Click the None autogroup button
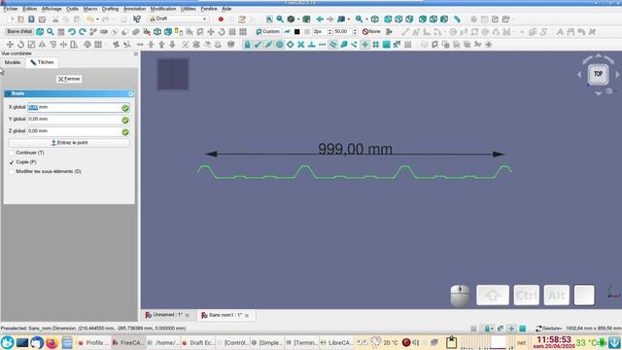This screenshot has width=622, height=350. pos(371,31)
